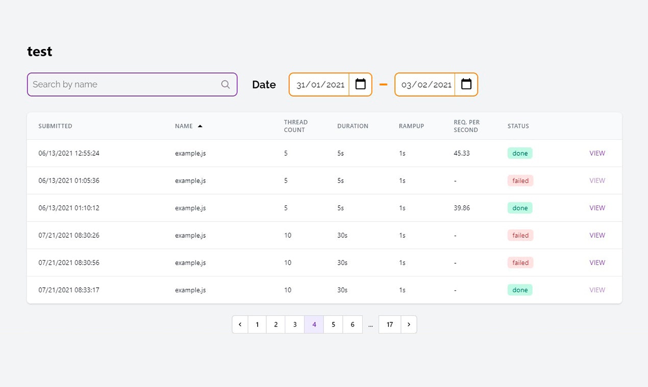Click pagination ellipsis before page 17
Screen dimensions: 648x387
[370, 325]
